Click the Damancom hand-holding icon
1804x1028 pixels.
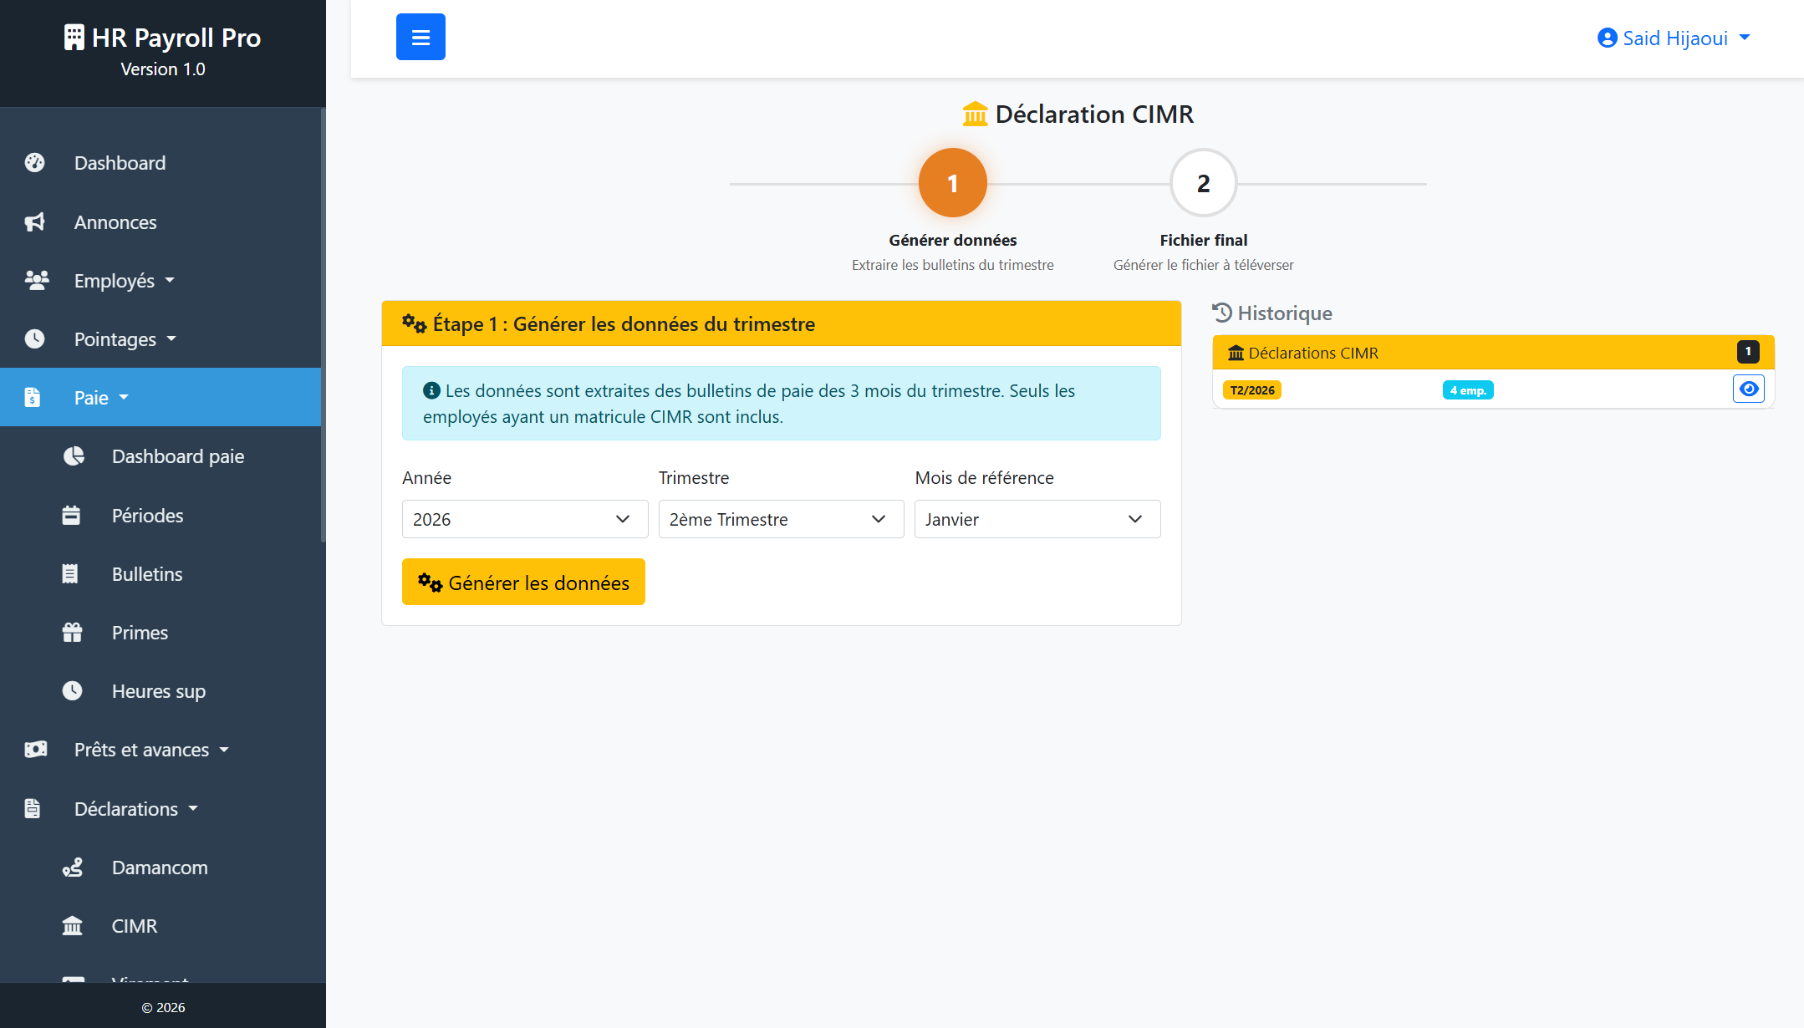73,868
